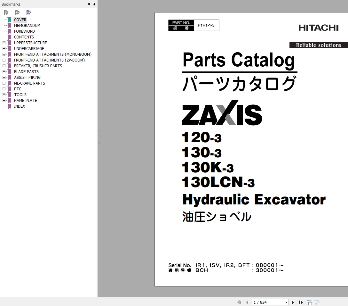Click the 130LCN-3 model text
The image size is (348, 306).
218,182
